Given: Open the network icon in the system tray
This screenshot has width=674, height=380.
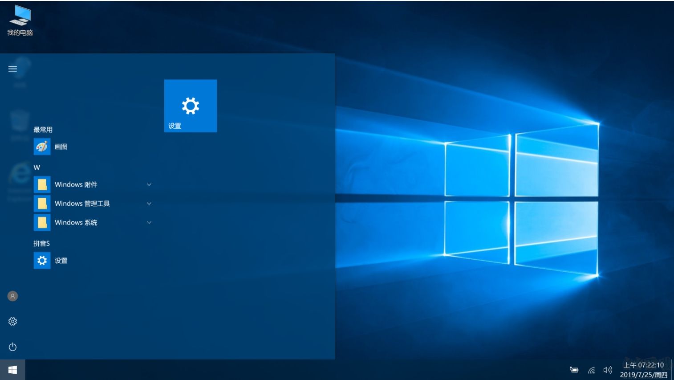Looking at the screenshot, I should coord(591,370).
